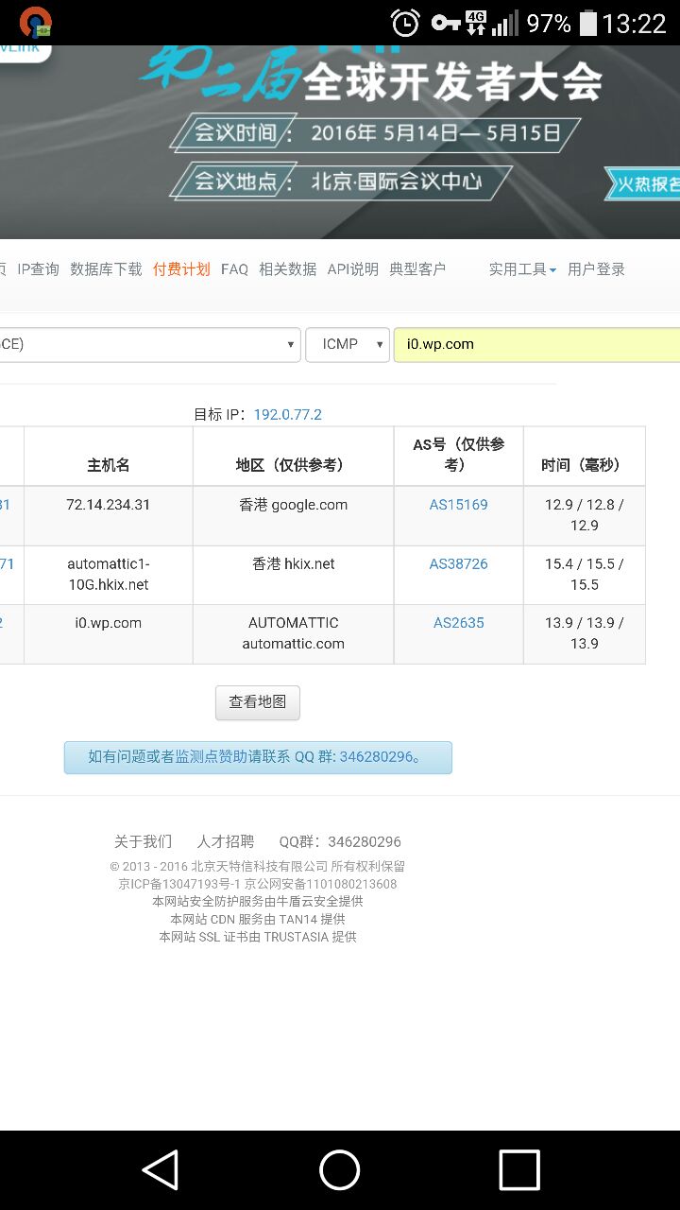Select the 香港 hkix.net region cell

point(294,575)
